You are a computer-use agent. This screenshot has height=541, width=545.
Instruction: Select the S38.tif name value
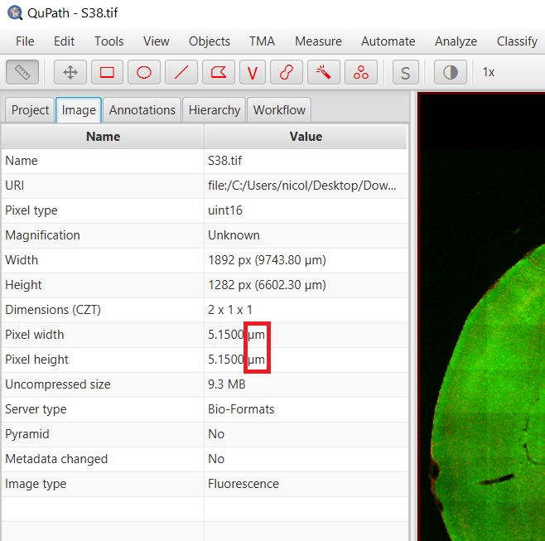(224, 161)
